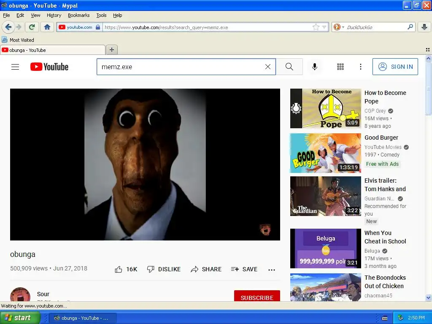Screen dimensions: 432x324
Task: Open the Sour channel avatar
Action: tap(20, 294)
